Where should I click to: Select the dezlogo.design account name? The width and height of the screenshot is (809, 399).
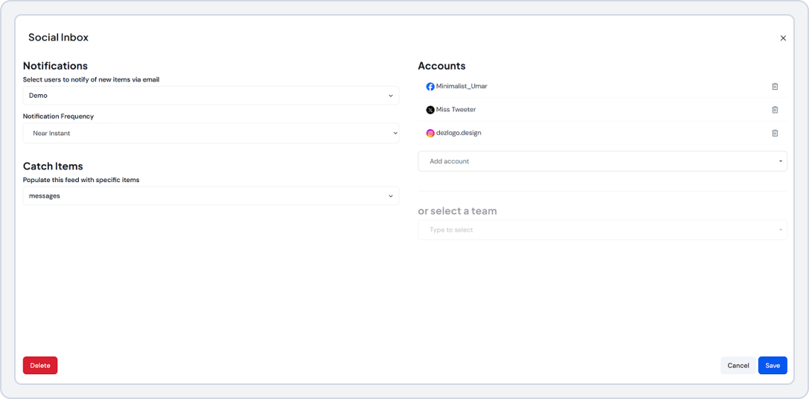[x=458, y=133]
